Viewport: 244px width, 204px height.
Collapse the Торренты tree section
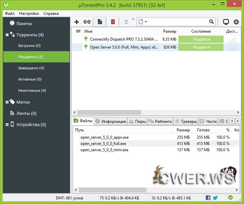tap(7, 35)
